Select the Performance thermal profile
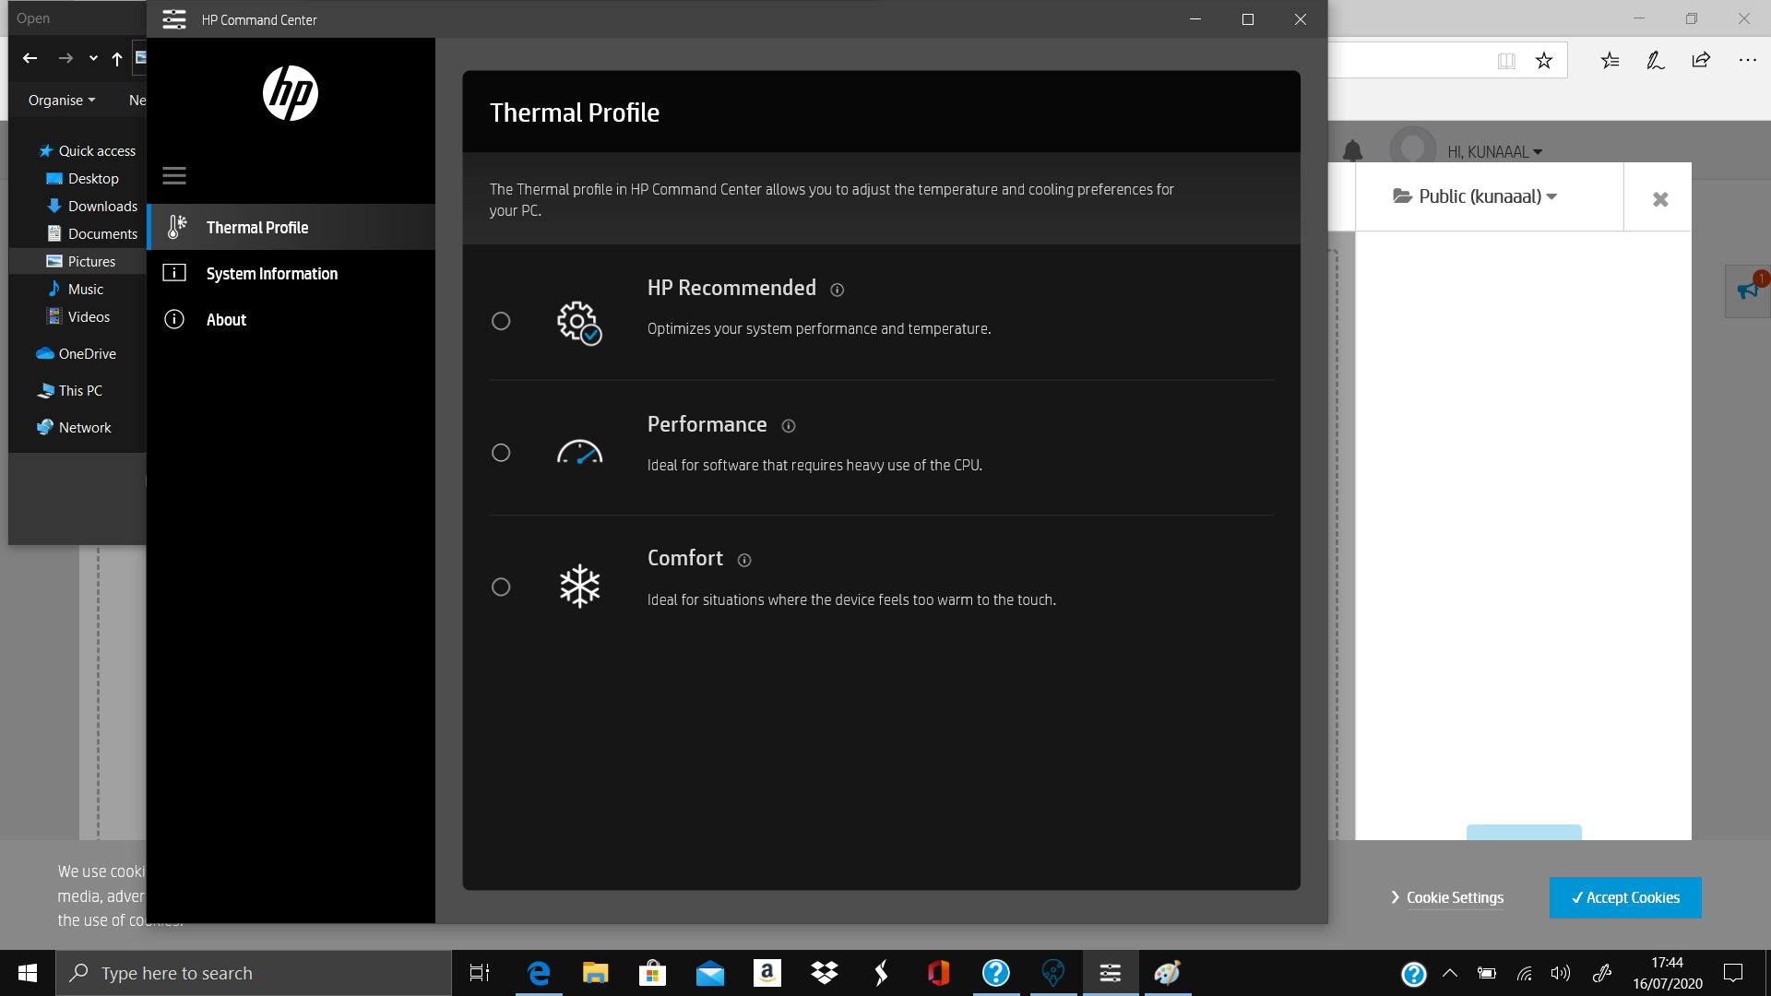Image resolution: width=1771 pixels, height=996 pixels. pyautogui.click(x=501, y=453)
